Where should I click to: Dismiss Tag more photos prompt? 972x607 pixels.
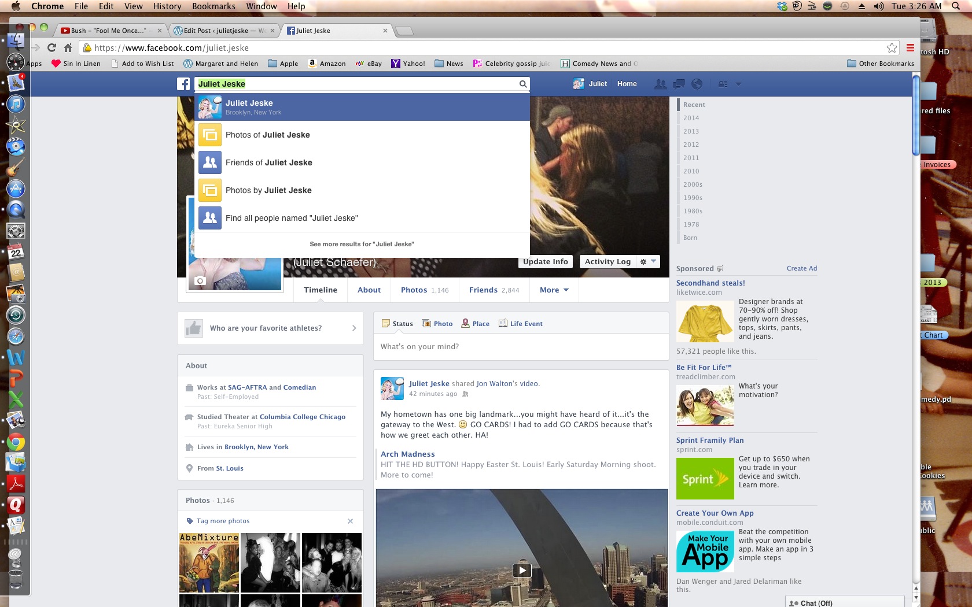pos(350,521)
